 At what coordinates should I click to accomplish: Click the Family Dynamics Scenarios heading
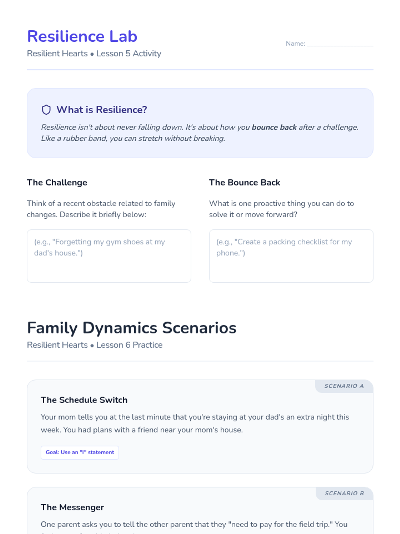click(x=132, y=328)
